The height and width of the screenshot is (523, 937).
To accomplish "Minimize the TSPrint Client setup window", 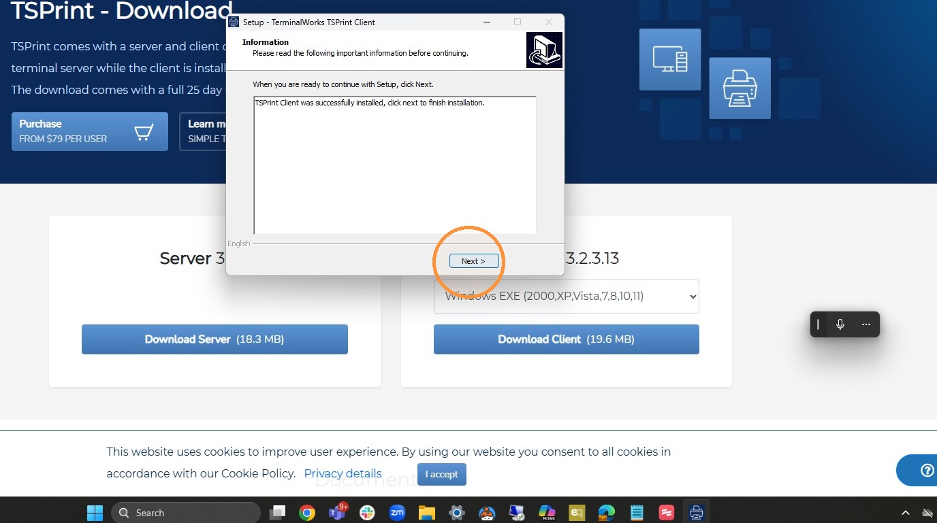I will point(487,22).
